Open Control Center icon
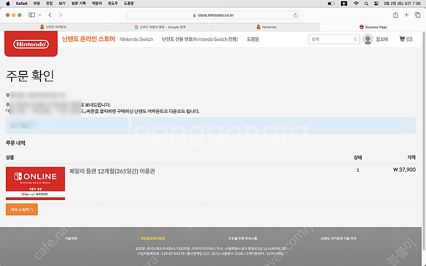 [376, 4]
